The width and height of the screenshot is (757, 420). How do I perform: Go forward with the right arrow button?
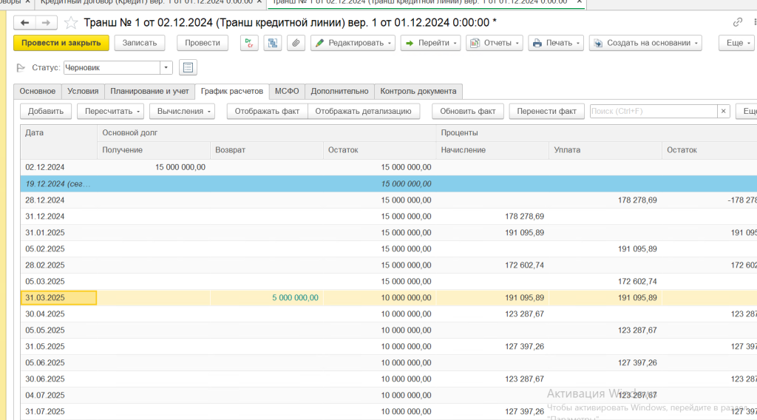pyautogui.click(x=46, y=23)
